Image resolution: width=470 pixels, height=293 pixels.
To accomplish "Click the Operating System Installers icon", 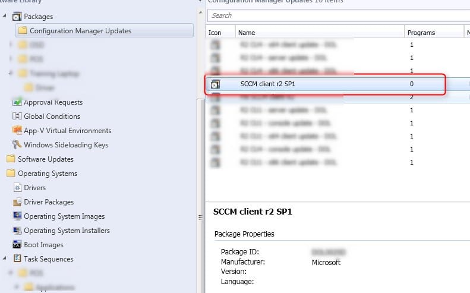I will pos(17,231).
